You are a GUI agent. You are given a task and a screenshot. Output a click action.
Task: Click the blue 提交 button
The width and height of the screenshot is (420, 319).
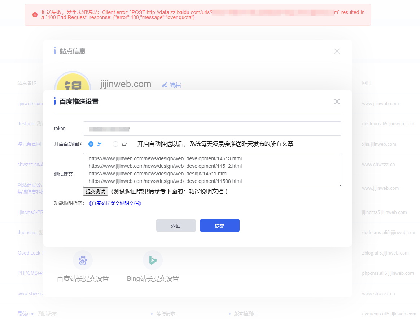[x=220, y=225]
